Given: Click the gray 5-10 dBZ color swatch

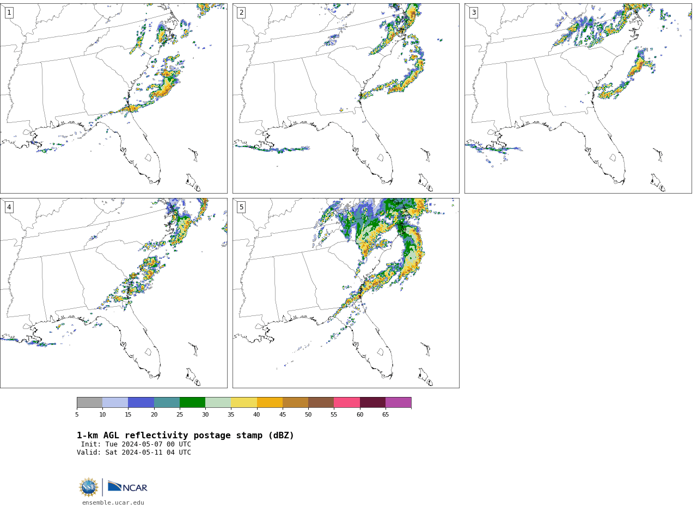Looking at the screenshot, I should [89, 402].
